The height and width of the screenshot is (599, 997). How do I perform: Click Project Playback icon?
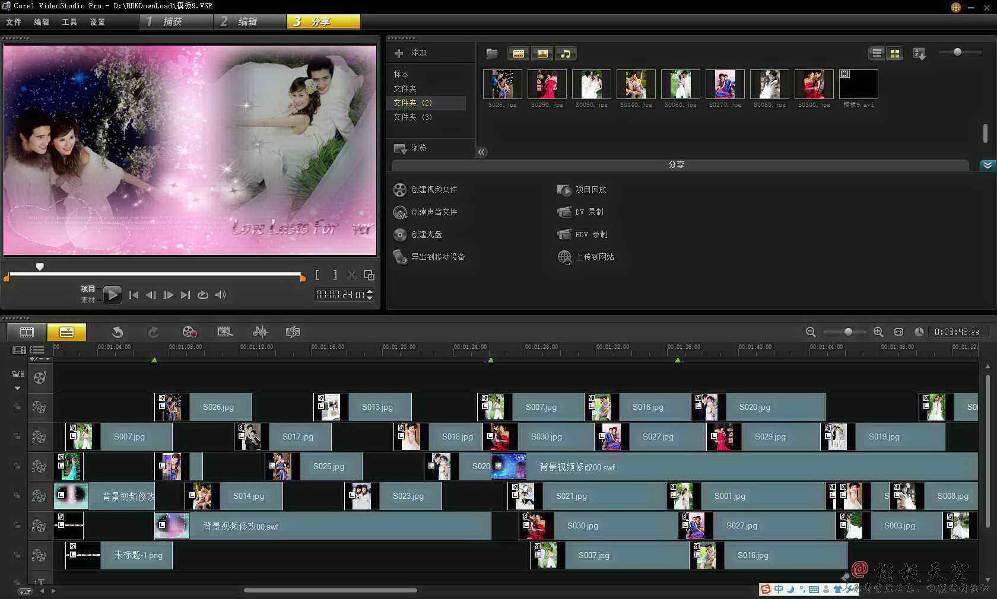pos(564,190)
